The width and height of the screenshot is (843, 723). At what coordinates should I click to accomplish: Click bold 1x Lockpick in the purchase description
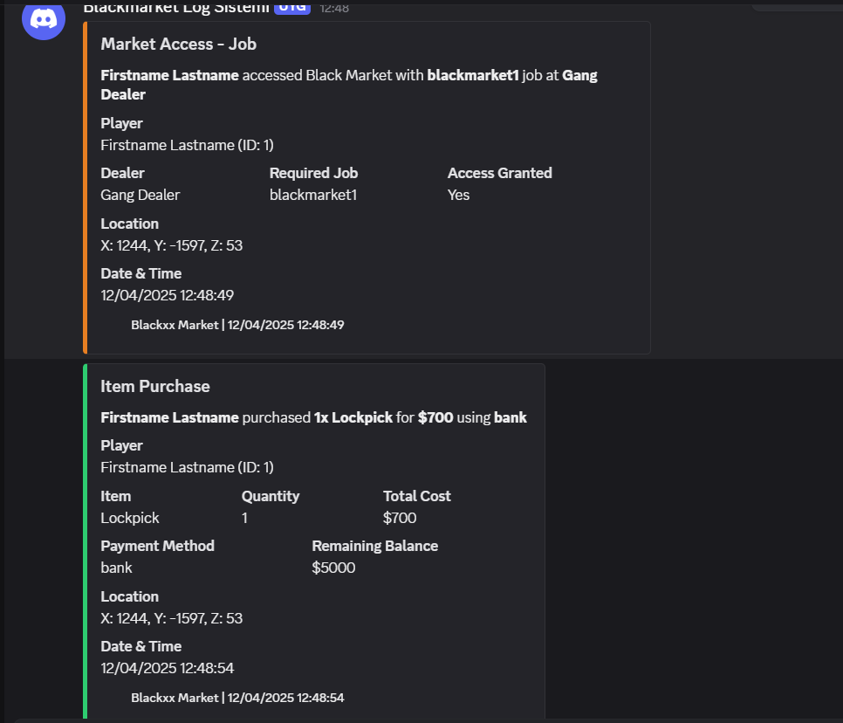[353, 417]
